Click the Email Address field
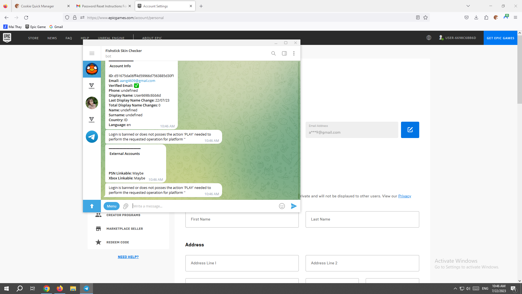This screenshot has height=294, width=522. (352, 130)
